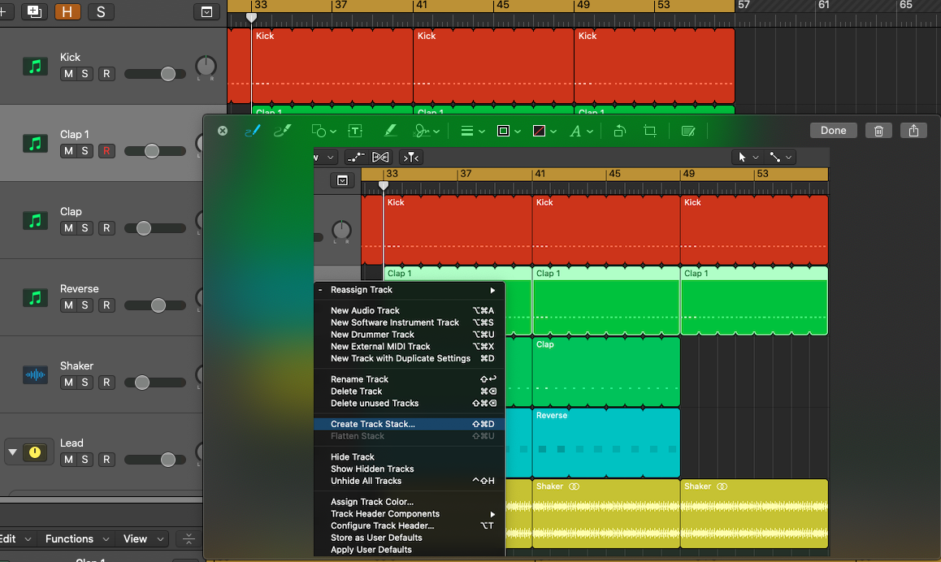Click the automation curve icon in preview
Viewport: 941px width, 562px height.
[356, 157]
